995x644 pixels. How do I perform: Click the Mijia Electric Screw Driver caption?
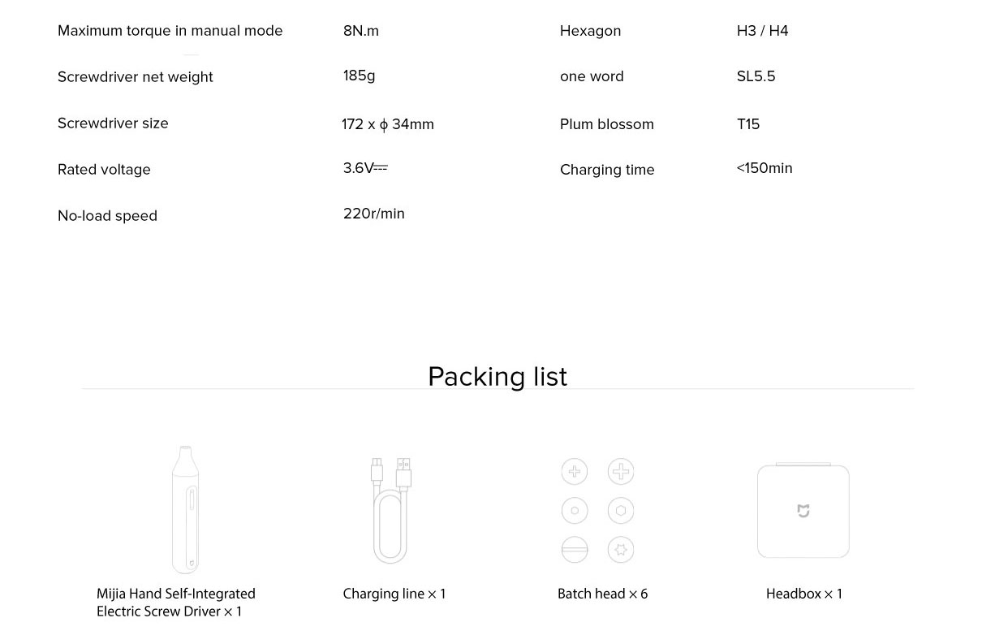175,603
